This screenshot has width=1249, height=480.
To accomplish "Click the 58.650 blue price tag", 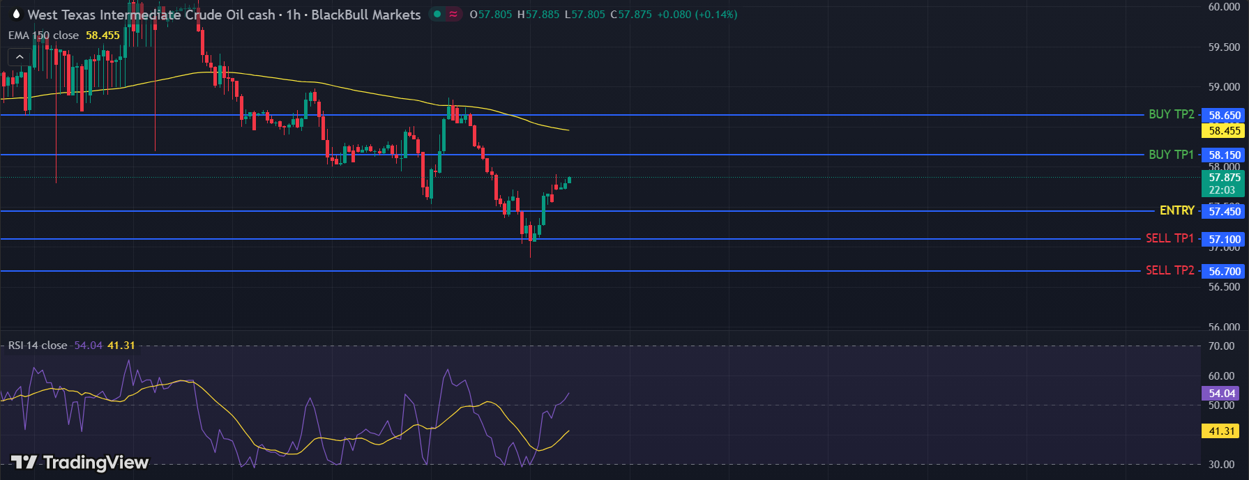I will tap(1224, 116).
